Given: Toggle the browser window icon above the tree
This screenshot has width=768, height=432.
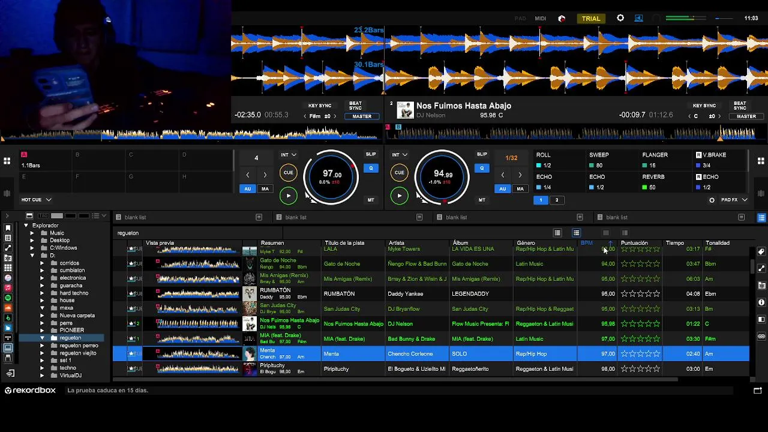Looking at the screenshot, I should [29, 216].
